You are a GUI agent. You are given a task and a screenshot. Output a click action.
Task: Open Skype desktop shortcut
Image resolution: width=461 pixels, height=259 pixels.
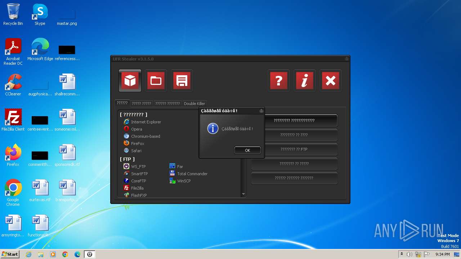pyautogui.click(x=40, y=15)
